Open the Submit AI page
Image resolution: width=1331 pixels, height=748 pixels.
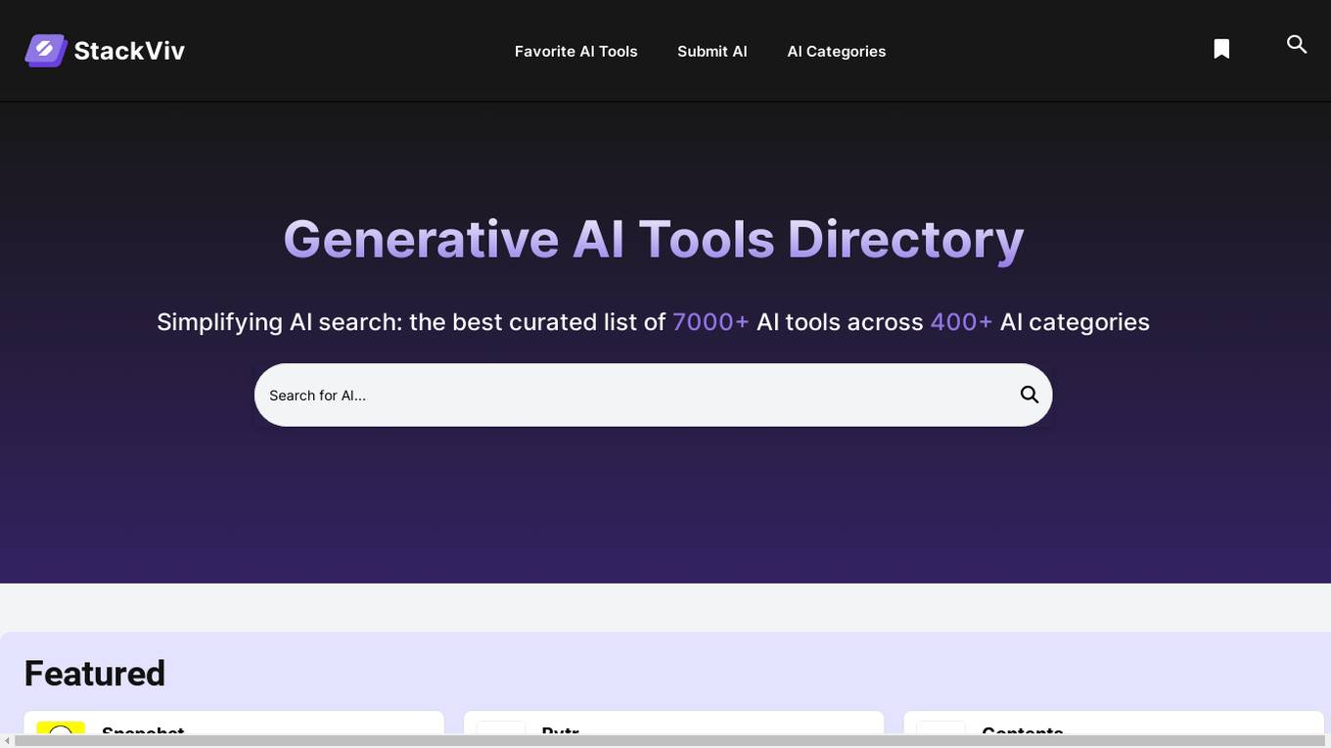712,51
